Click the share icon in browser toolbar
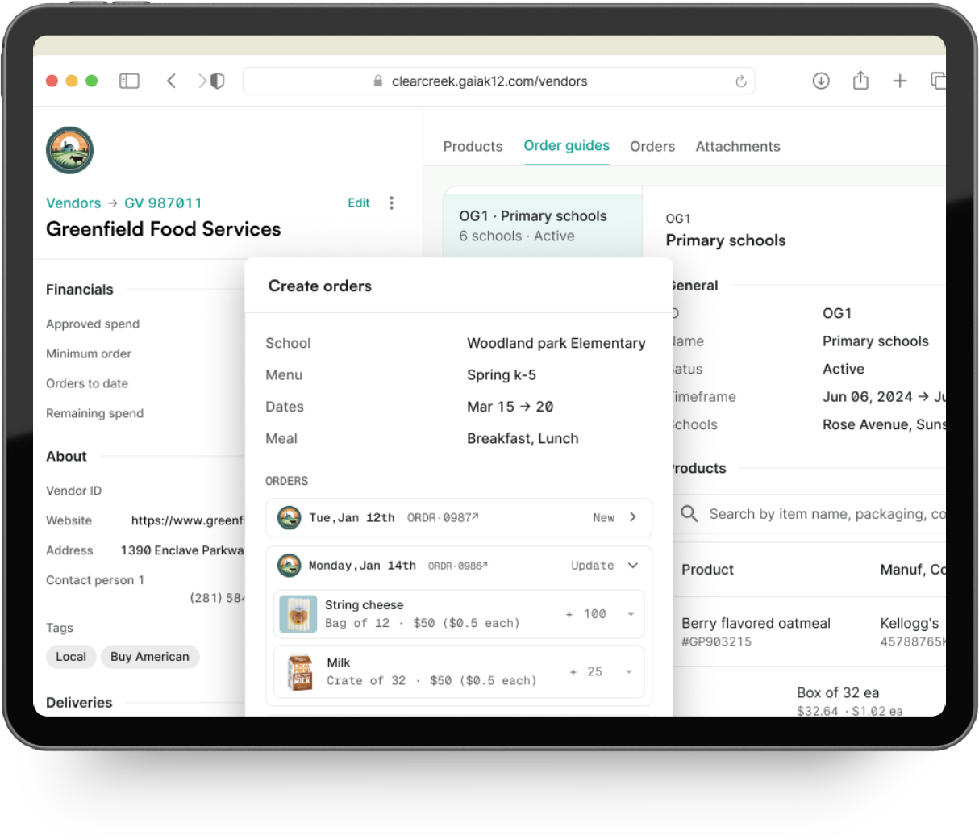979x840 pixels. pyautogui.click(x=860, y=80)
